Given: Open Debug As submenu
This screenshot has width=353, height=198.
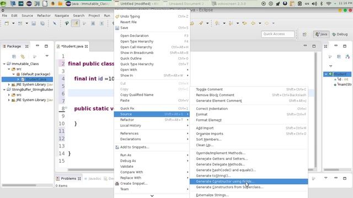Looking at the screenshot, I should click(x=152, y=161).
